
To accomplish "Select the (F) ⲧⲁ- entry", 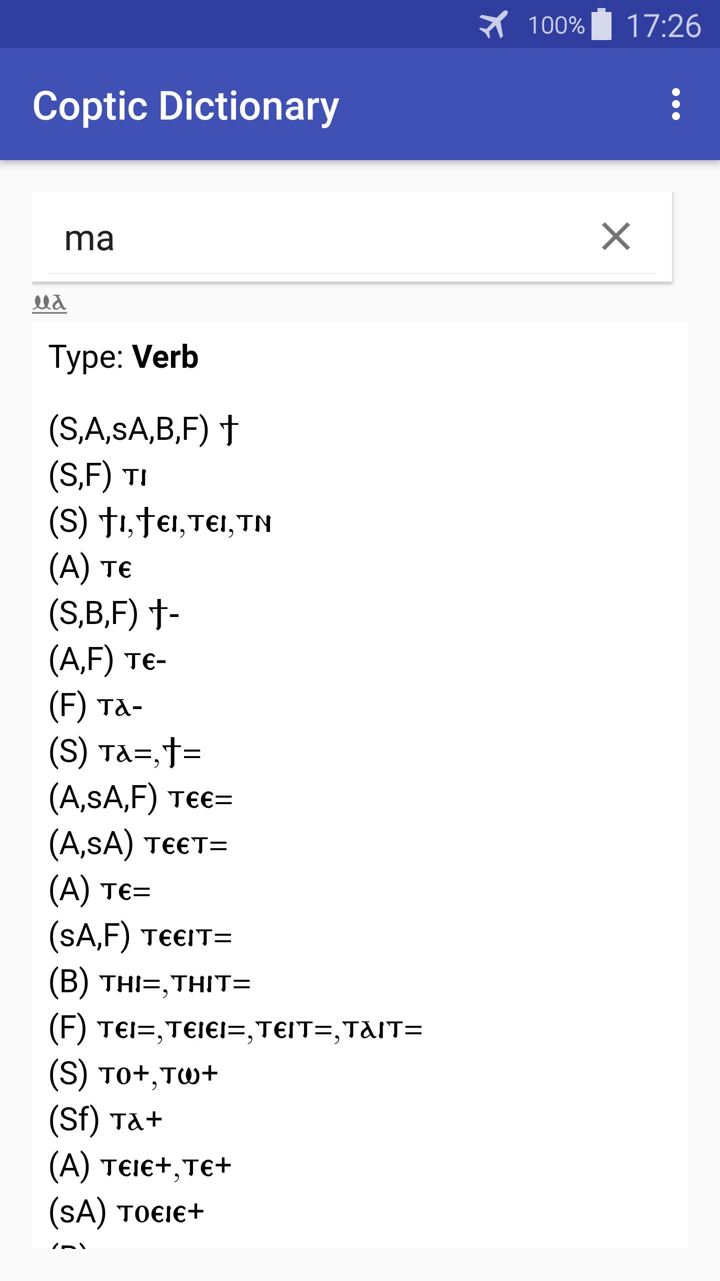I will click(x=96, y=706).
